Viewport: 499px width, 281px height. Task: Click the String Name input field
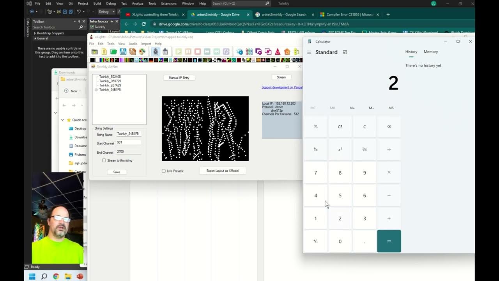129,134
